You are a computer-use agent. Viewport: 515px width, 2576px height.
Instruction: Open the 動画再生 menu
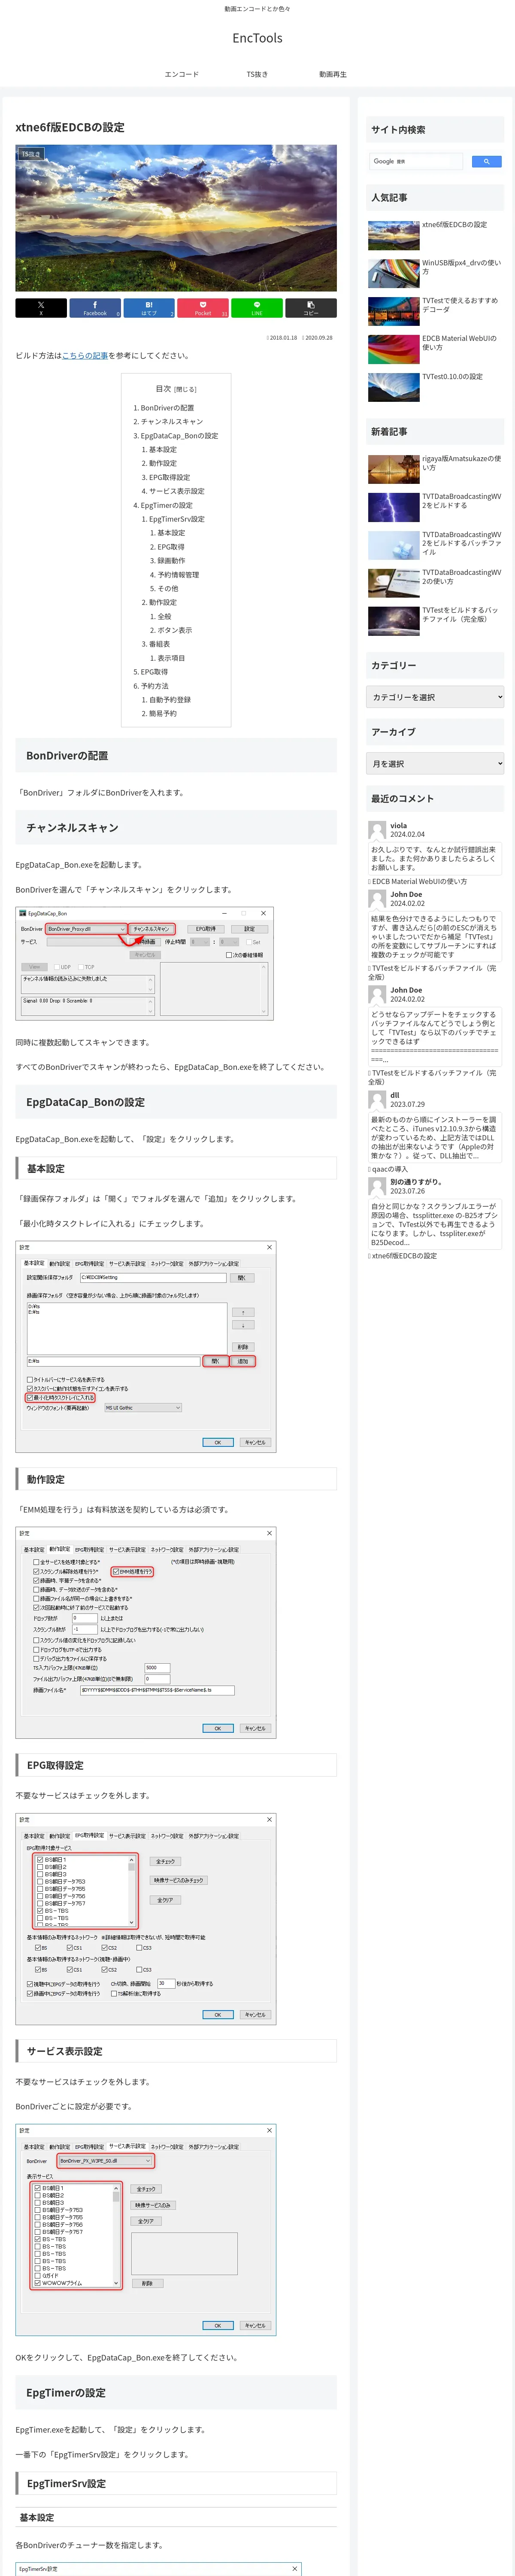click(333, 74)
